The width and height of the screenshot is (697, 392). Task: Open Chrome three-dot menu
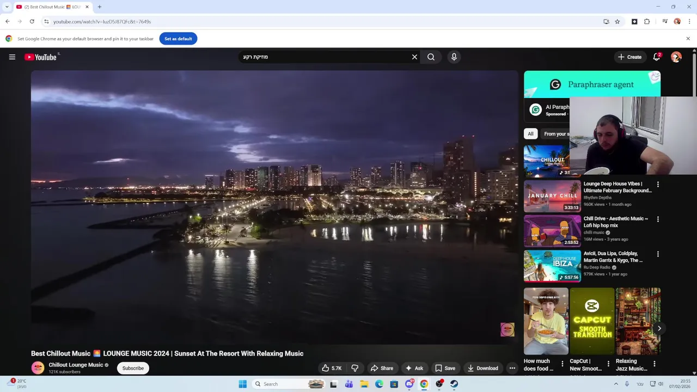pyautogui.click(x=689, y=21)
